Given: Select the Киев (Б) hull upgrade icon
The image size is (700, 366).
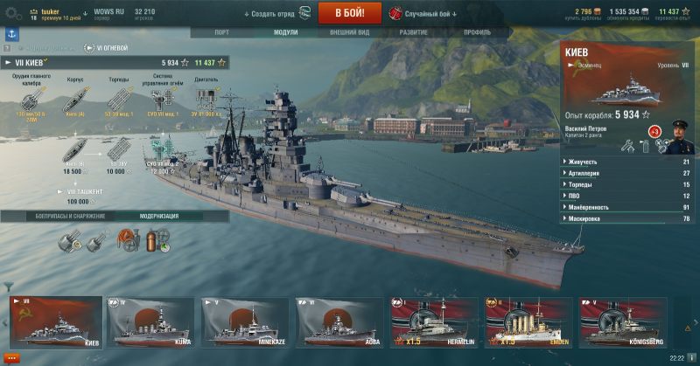Looking at the screenshot, I should (x=74, y=150).
